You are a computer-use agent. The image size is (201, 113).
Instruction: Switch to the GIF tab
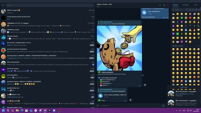(196, 5)
